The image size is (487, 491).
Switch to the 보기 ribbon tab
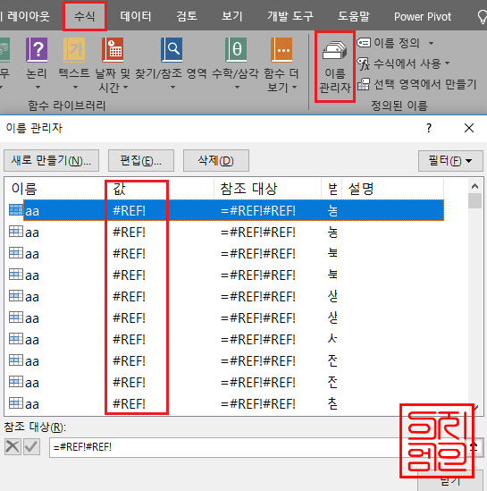coord(231,16)
